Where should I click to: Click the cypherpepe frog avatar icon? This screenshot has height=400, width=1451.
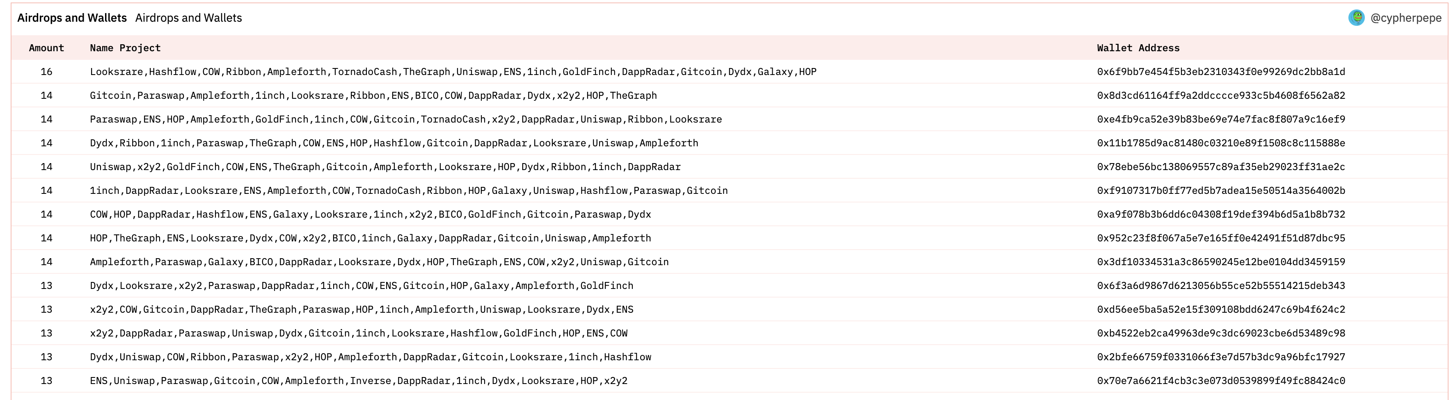1356,18
